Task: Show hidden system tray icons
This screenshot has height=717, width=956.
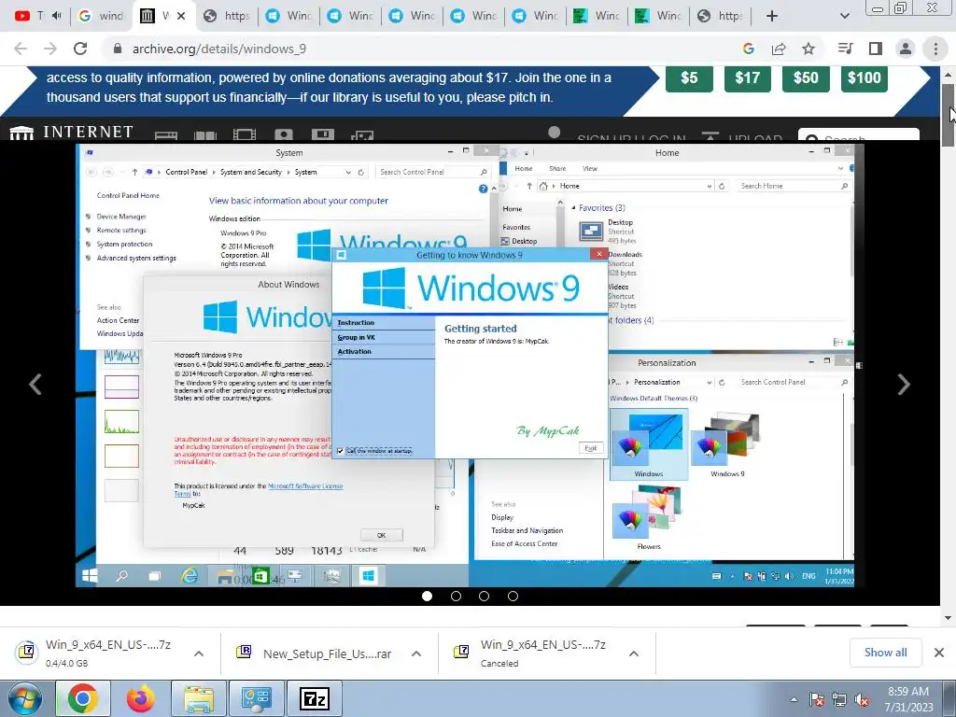Action: tap(794, 699)
